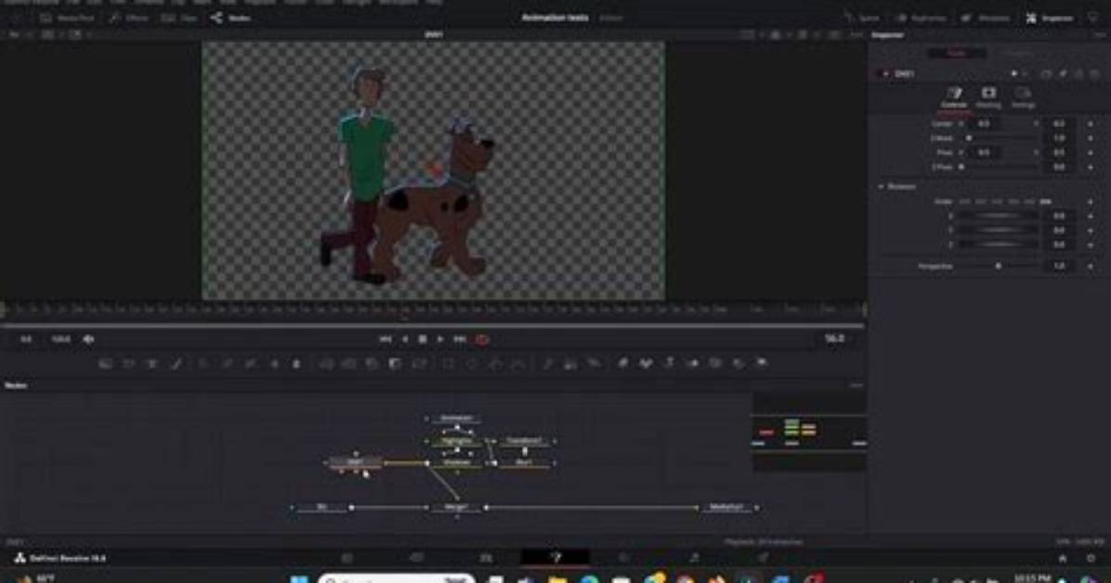Open the Settings tab in Inspector

(x=1023, y=97)
